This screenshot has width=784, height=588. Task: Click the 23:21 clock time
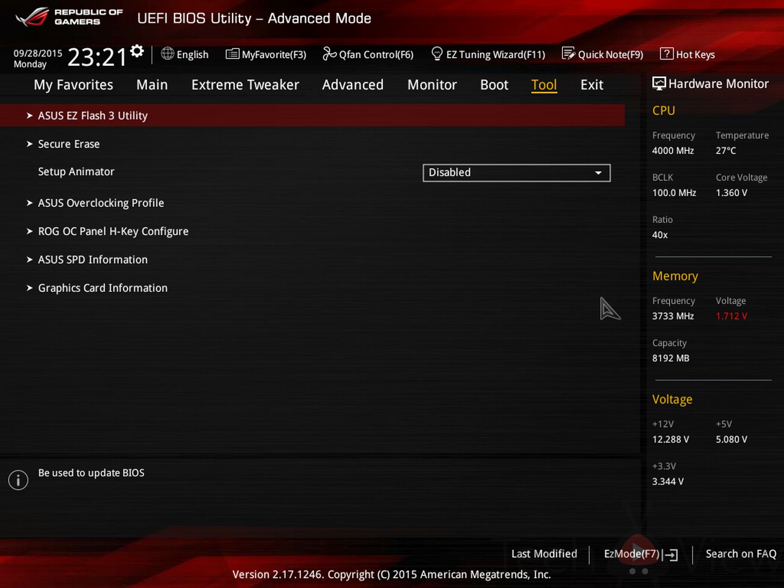click(x=97, y=57)
